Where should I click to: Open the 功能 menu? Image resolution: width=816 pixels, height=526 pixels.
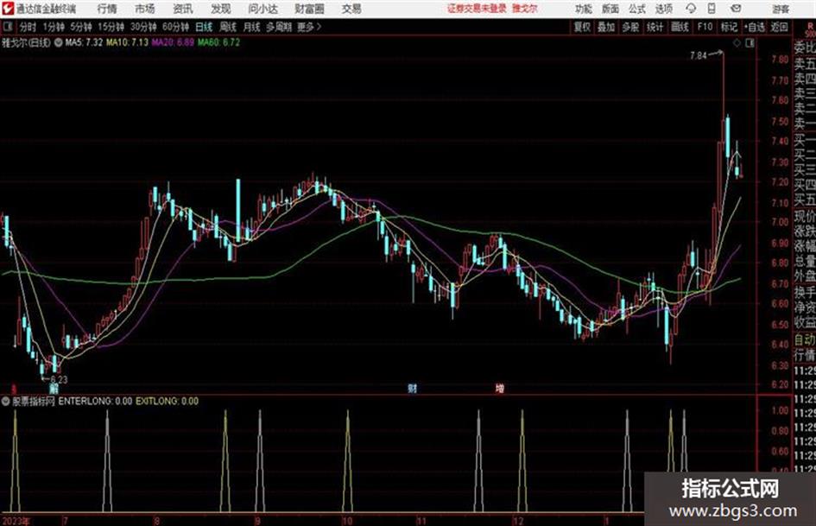pos(584,9)
